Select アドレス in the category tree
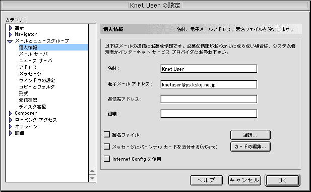 coord(28,67)
